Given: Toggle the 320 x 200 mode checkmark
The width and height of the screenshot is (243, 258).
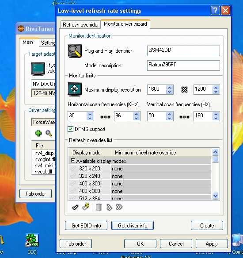Looking at the screenshot, I should 73,169.
